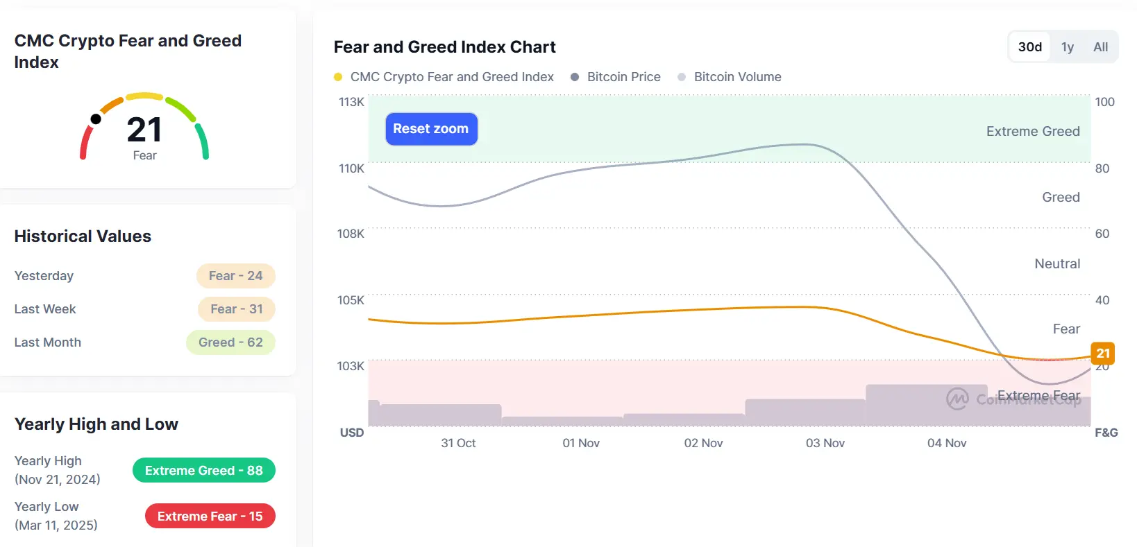Click the fear gauge needle dot

point(96,119)
